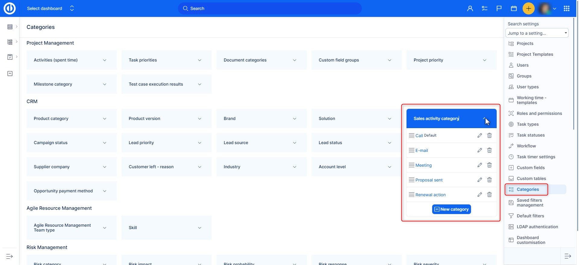579x265 pixels.
Task: Click the yellow plus quick-add button
Action: [x=528, y=8]
